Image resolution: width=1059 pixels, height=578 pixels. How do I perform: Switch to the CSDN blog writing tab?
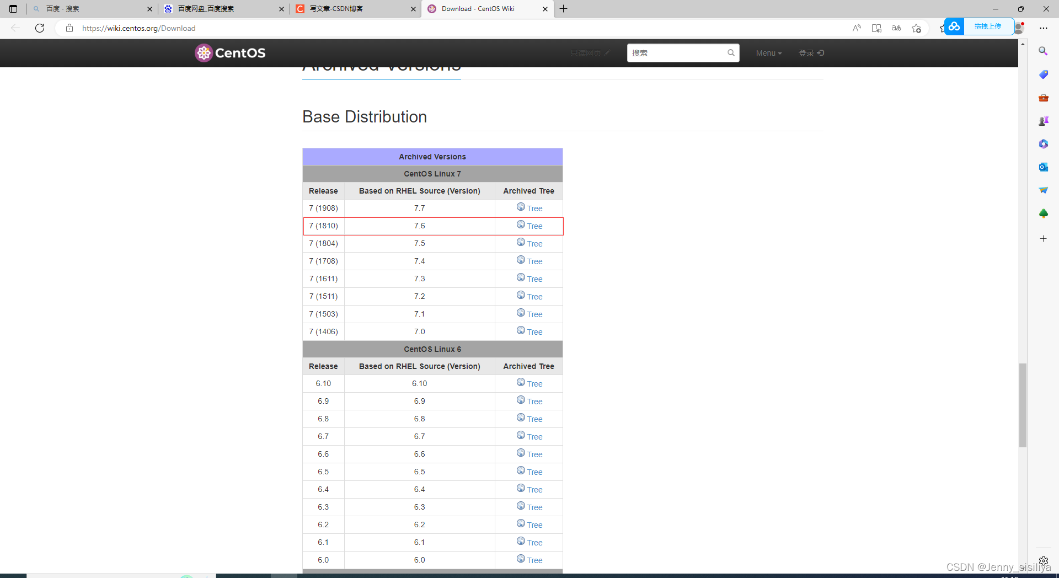(356, 9)
